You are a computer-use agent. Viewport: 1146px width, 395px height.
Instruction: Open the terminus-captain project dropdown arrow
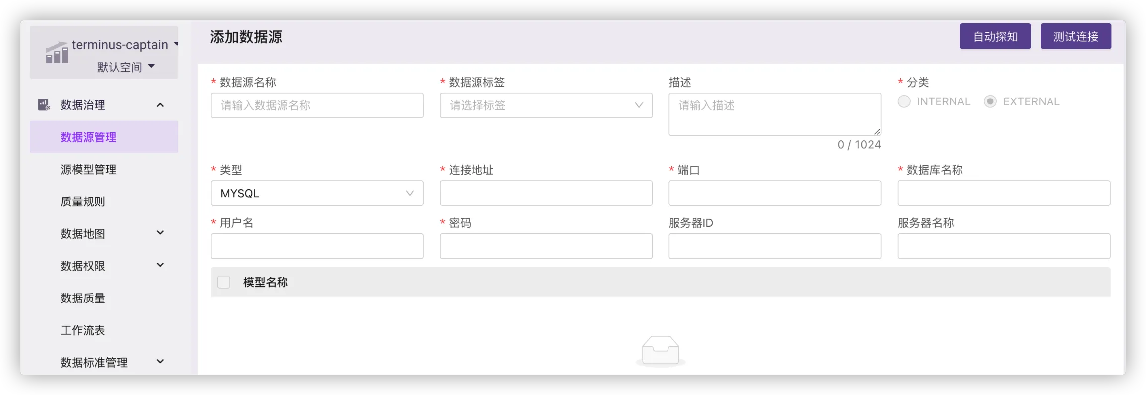[x=176, y=44]
